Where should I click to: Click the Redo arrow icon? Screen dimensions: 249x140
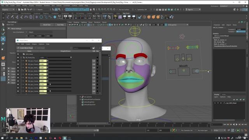point(31,9)
